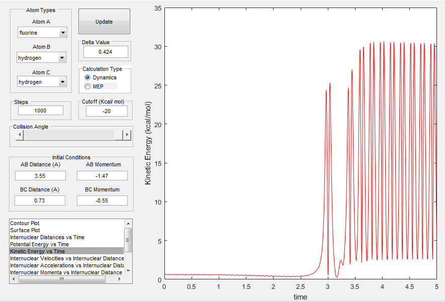Click the Collision Angle left arrow
445x302 pixels.
(x=20, y=134)
